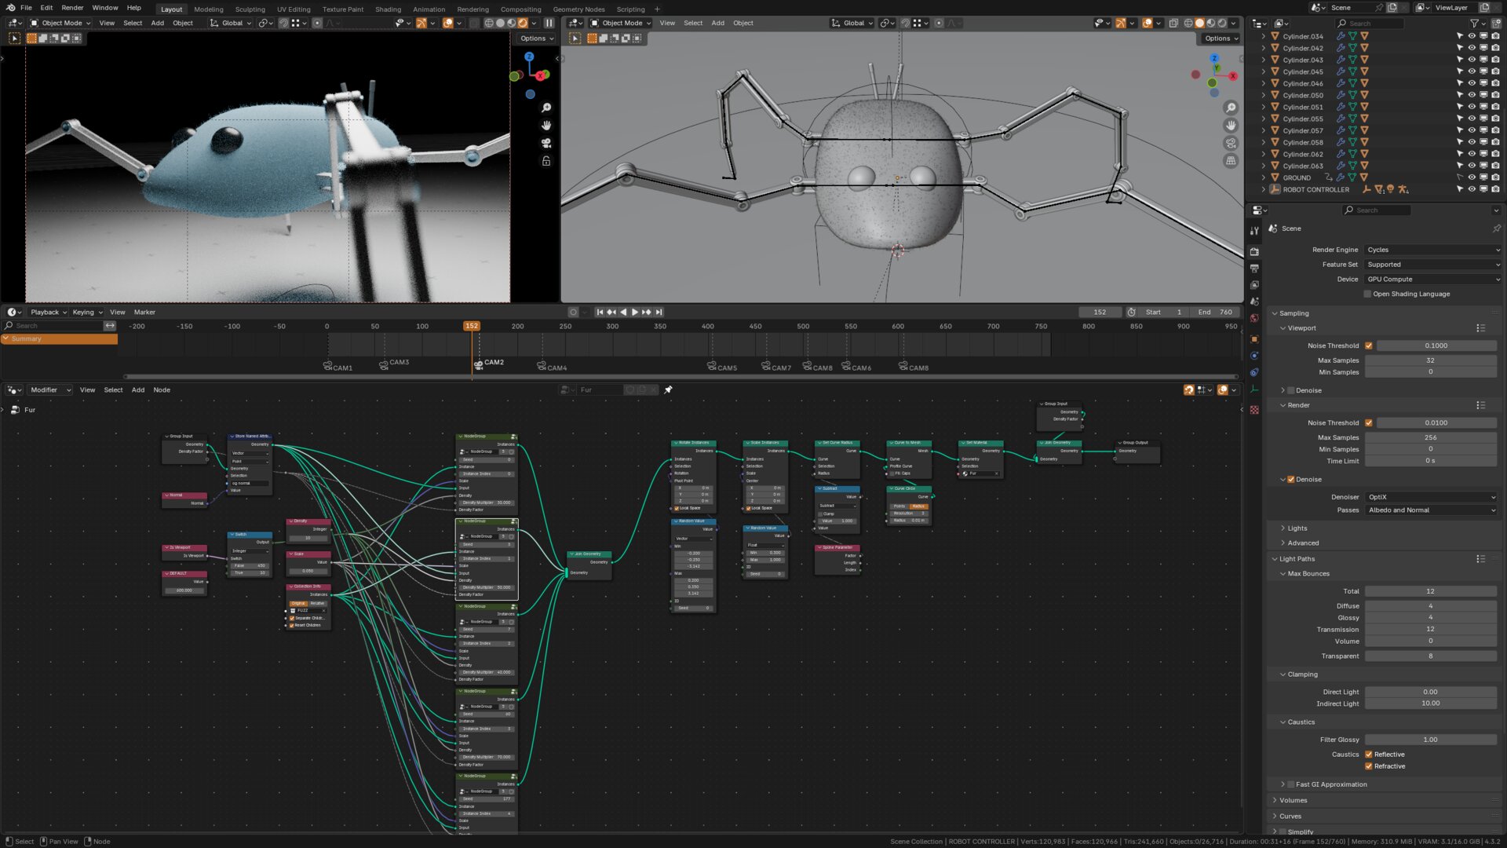Adjust the Filter Glossy value field
The width and height of the screenshot is (1507, 848).
[1430, 740]
